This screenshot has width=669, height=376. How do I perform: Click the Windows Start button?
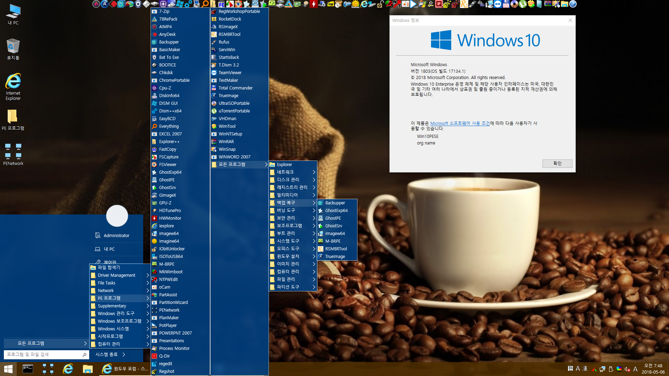coord(8,369)
